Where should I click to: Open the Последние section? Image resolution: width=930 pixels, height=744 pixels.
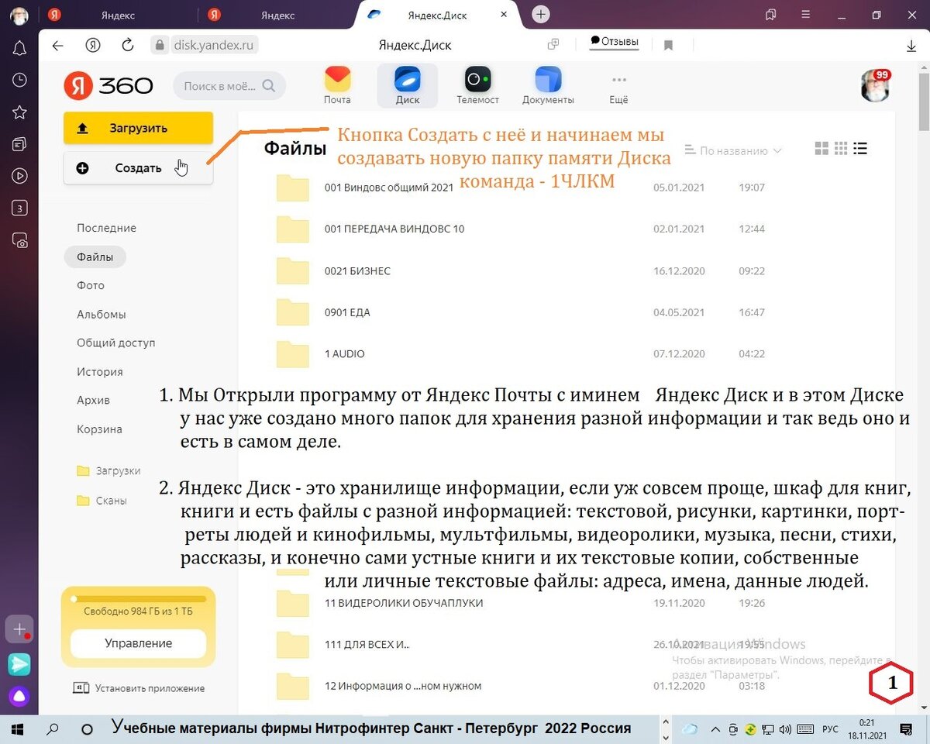click(106, 228)
